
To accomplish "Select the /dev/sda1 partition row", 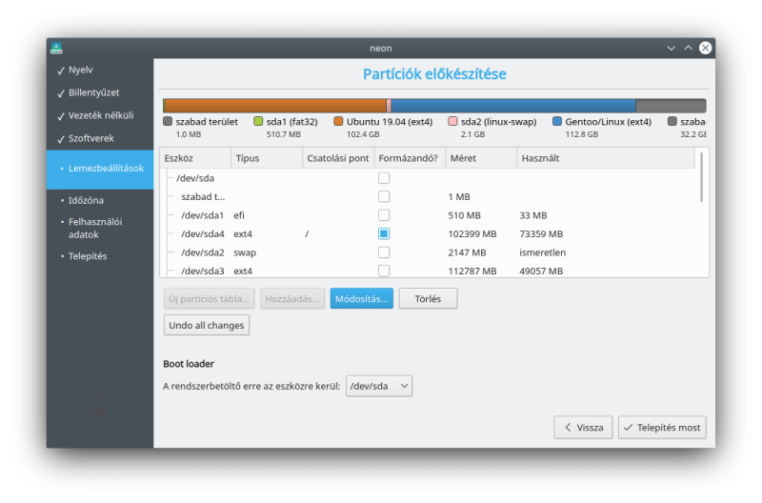I will point(428,215).
